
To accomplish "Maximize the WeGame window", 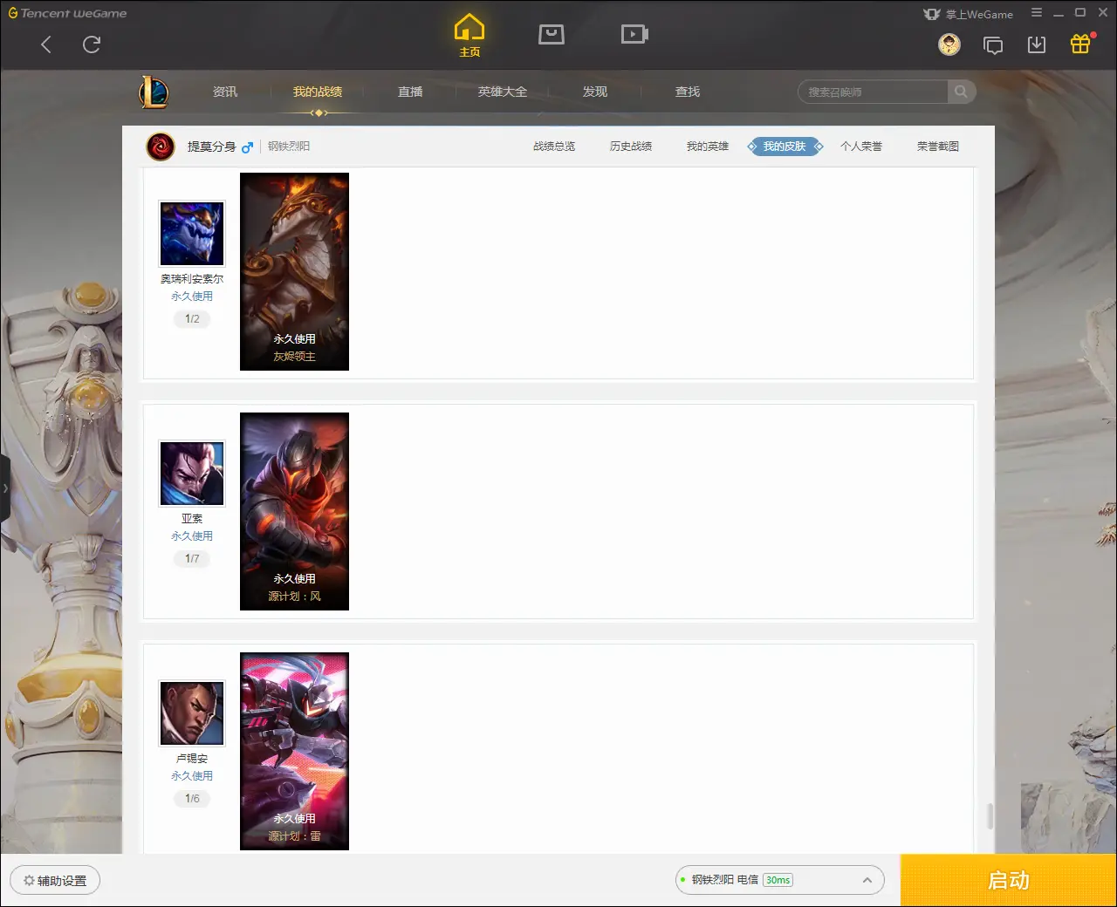I will 1080,13.
